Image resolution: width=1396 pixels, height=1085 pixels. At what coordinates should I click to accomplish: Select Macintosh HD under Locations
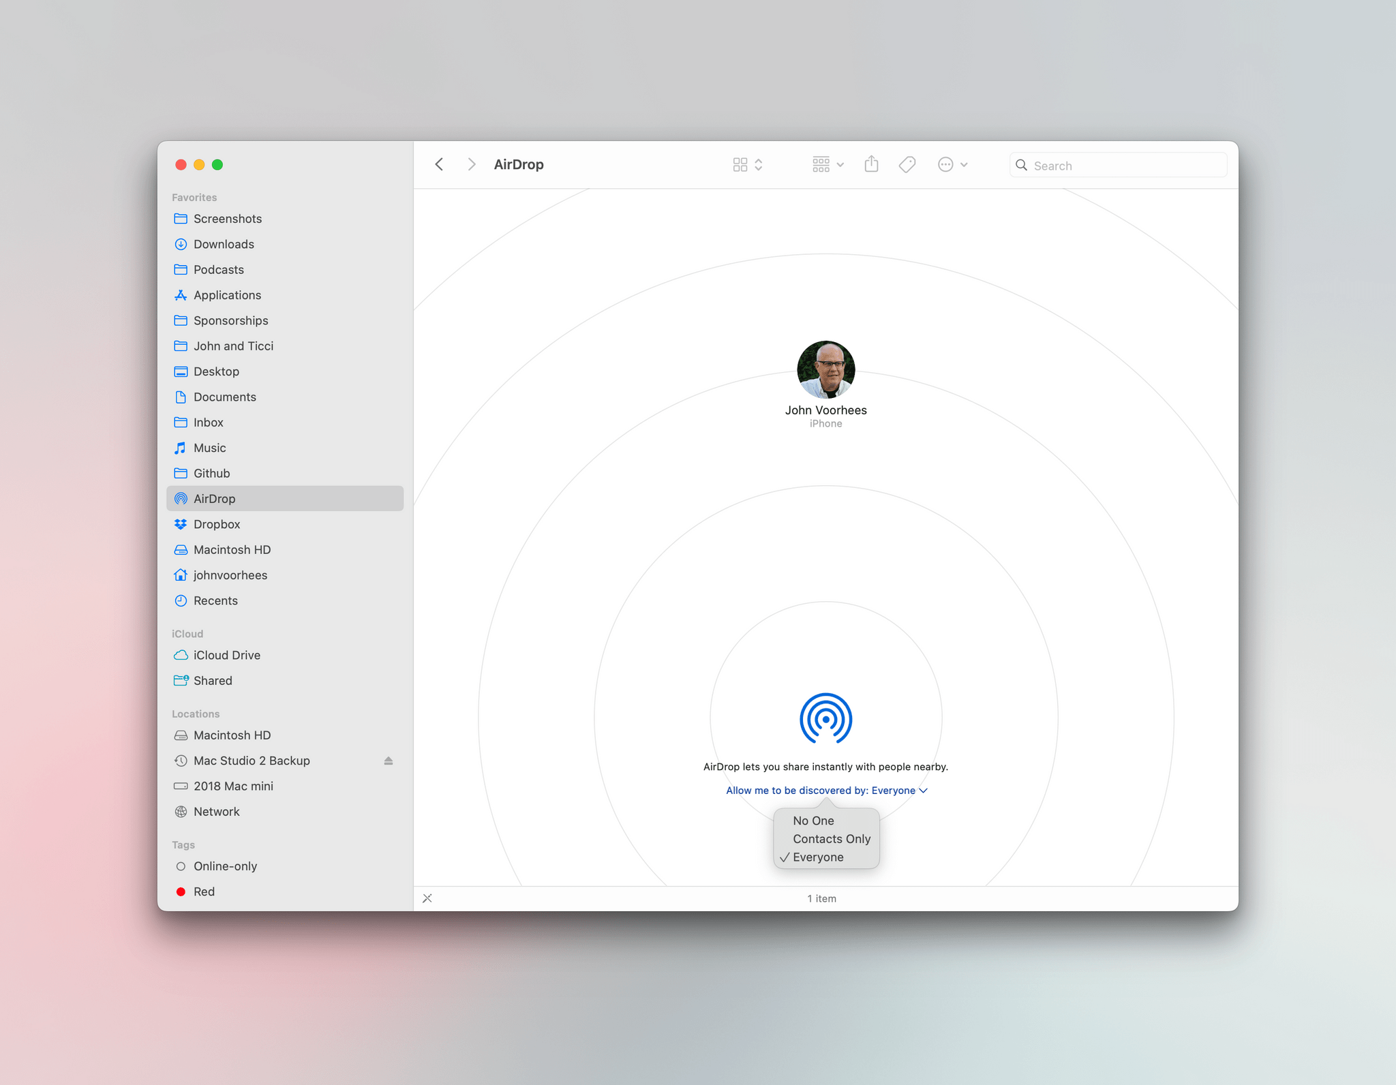click(285, 735)
